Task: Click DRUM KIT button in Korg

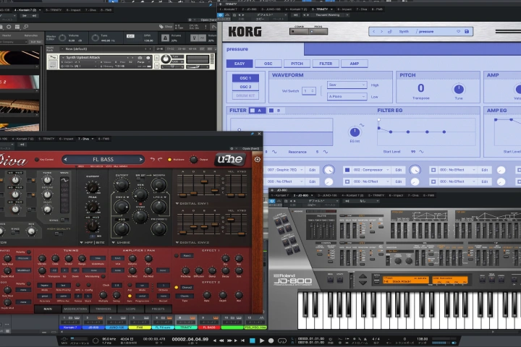Action: [245, 95]
